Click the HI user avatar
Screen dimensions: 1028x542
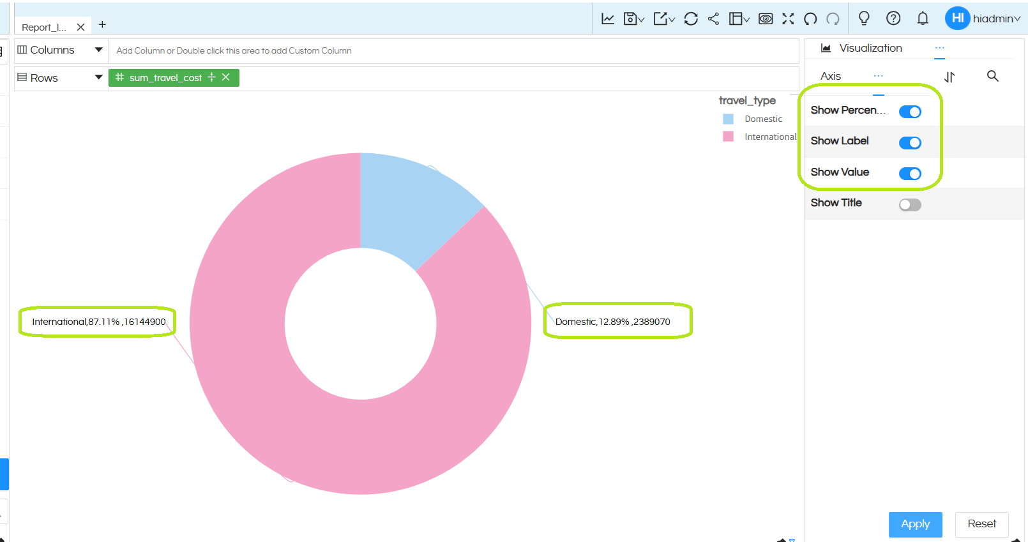pyautogui.click(x=957, y=18)
